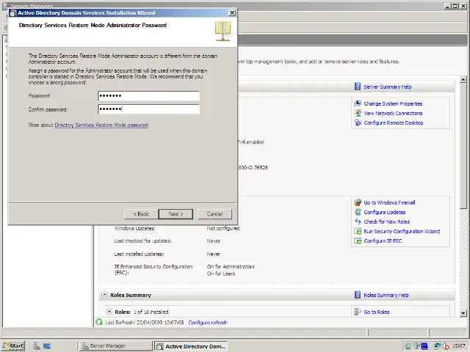This screenshot has width=470, height=352.
Task: Cancel the Active Directory installation wizard
Action: [x=214, y=214]
